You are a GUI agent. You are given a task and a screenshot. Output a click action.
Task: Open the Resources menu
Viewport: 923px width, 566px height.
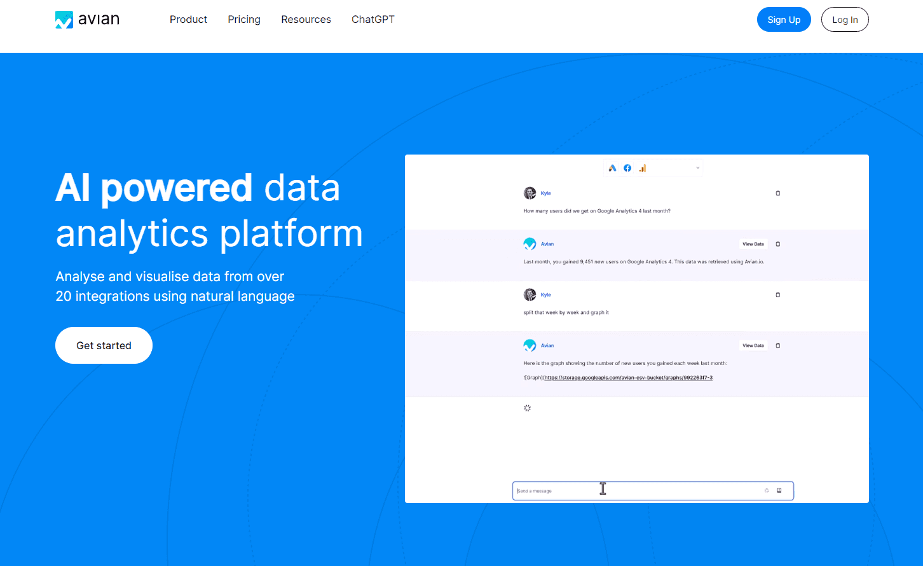pyautogui.click(x=306, y=20)
